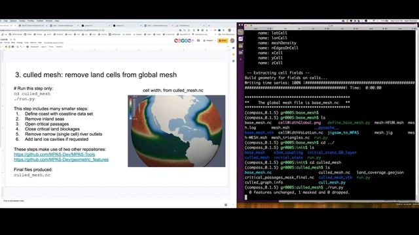Click the 'All changes saved in Drive' status
The height and width of the screenshot is (235, 419).
[x=54, y=42]
